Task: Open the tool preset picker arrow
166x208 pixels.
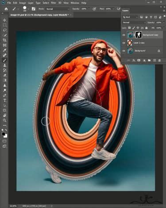Action: [x=18, y=9]
